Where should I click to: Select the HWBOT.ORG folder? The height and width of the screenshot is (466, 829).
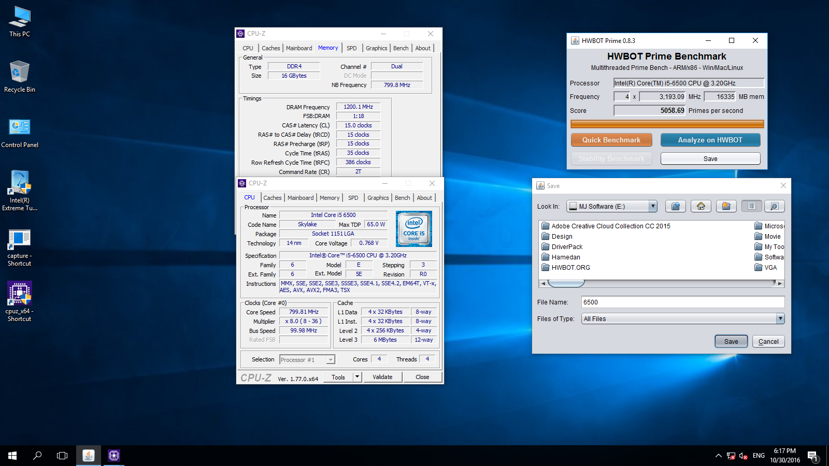566,267
